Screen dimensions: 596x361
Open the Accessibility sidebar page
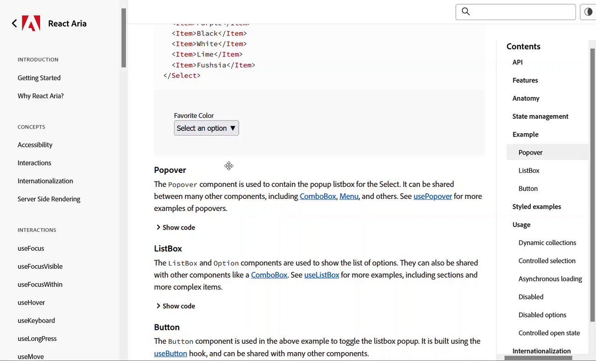coord(35,145)
